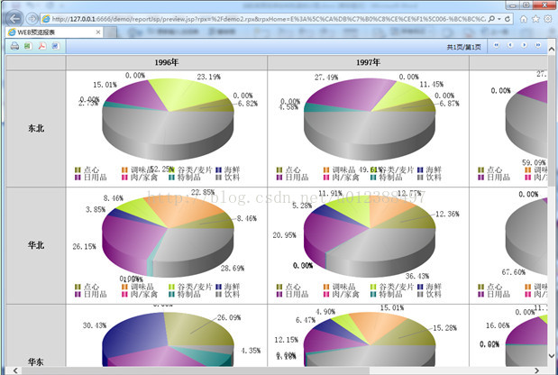Click the URL address field
Image resolution: width=558 pixels, height=375 pixels.
point(269,19)
